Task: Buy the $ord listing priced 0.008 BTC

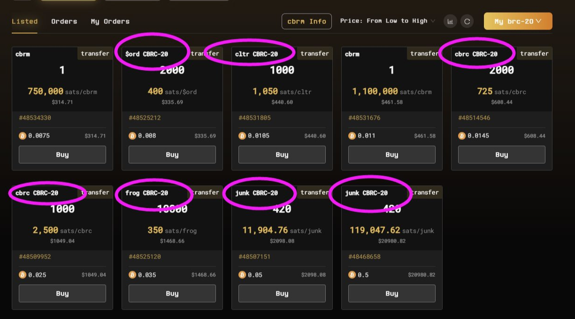Action: click(x=172, y=155)
